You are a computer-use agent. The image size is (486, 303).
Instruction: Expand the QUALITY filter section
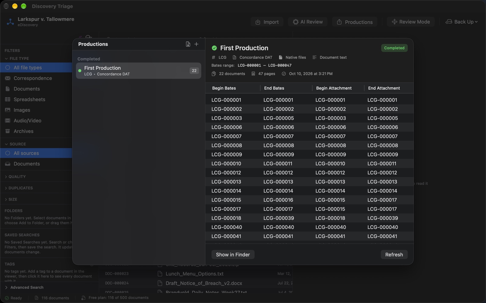coord(15,177)
